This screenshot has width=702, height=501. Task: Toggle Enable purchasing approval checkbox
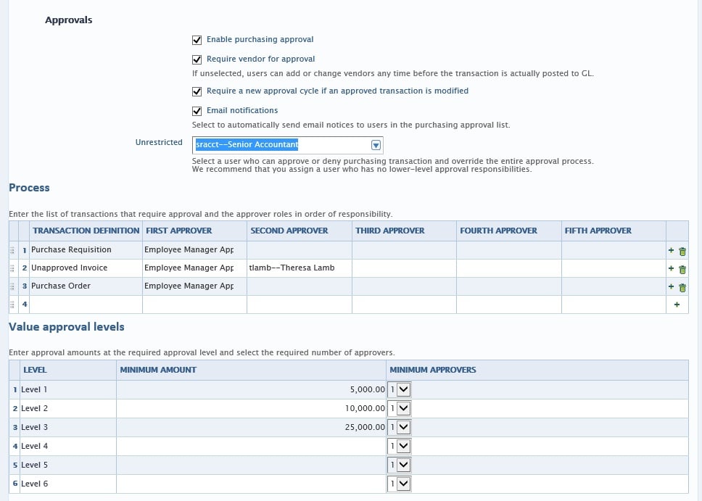tap(197, 40)
